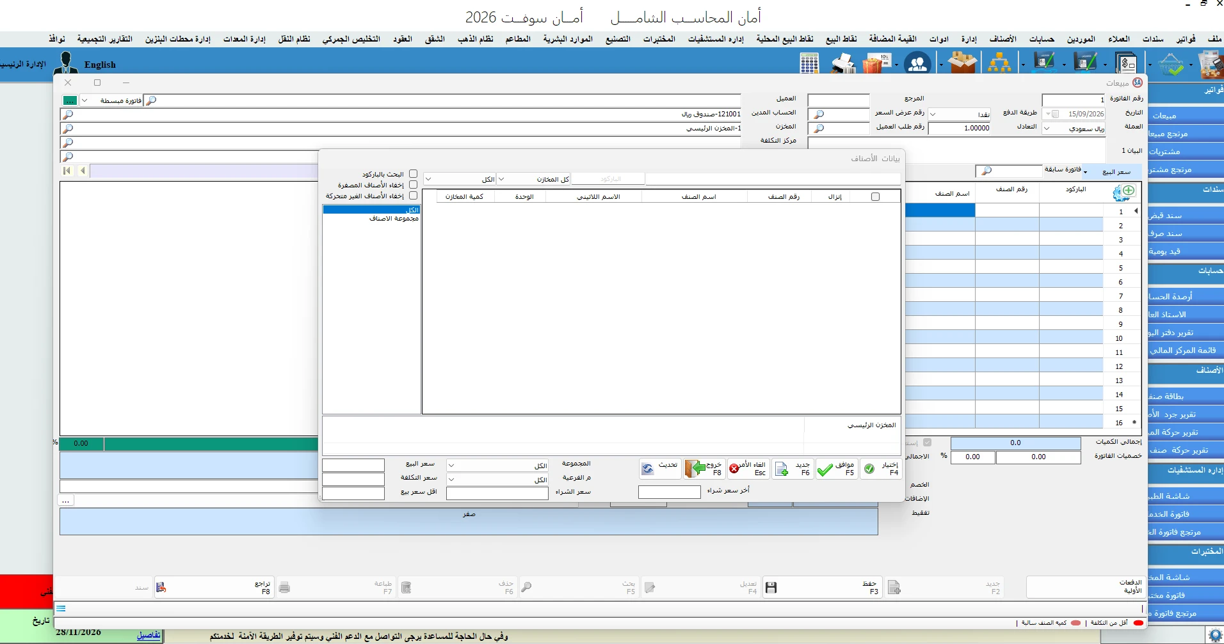Viewport: 1224px width, 644px height.
Task: Open the 'ملف' File menu
Action: [1214, 39]
